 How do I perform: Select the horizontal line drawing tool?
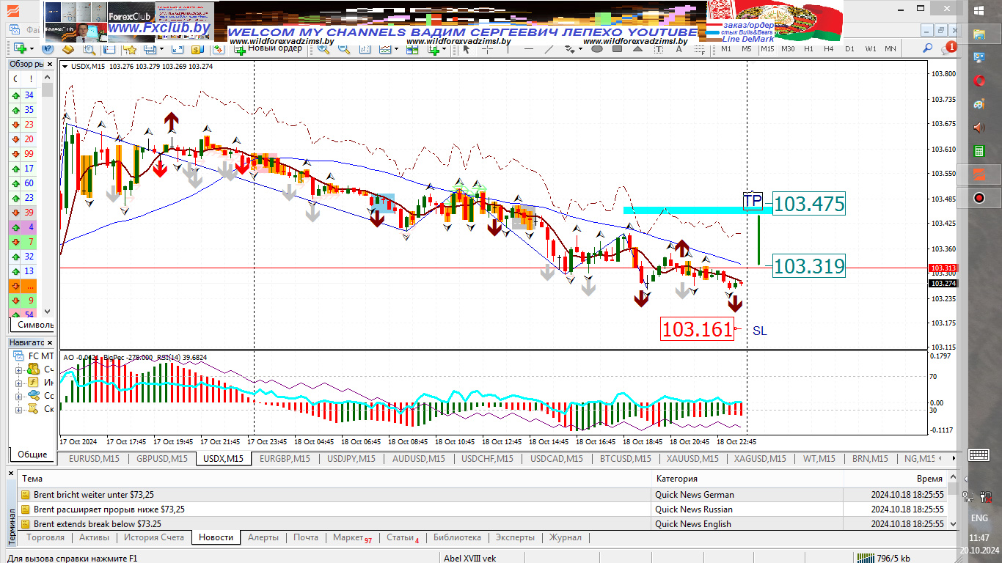pyautogui.click(x=528, y=49)
